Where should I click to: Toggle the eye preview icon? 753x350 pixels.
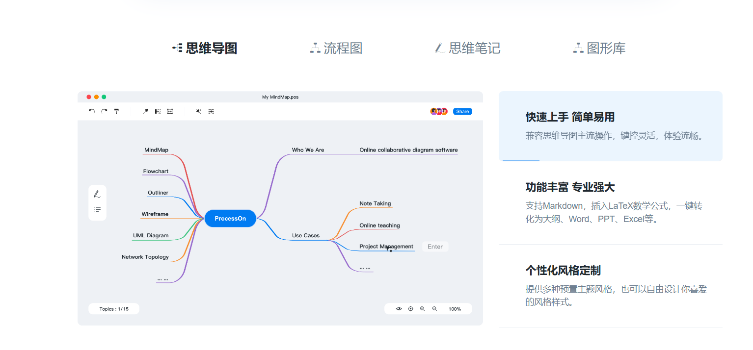coord(399,309)
